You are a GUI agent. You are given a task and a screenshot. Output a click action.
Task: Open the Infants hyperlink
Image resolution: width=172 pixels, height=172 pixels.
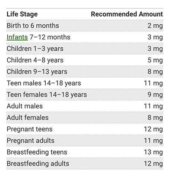coord(17,37)
